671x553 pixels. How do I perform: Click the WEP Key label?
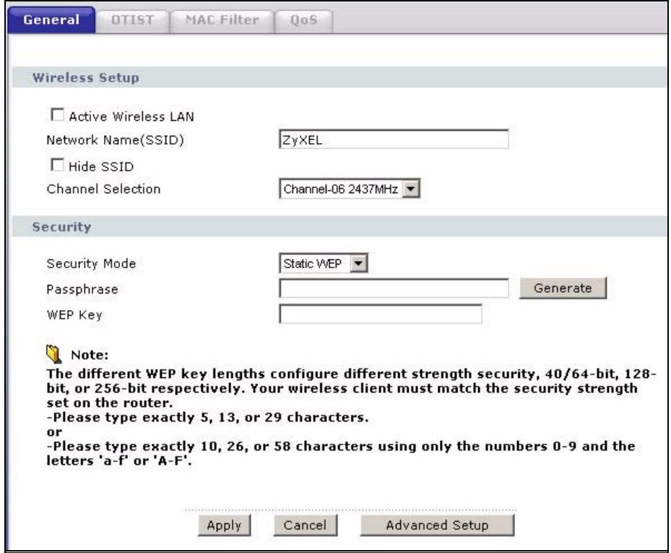pyautogui.click(x=74, y=315)
